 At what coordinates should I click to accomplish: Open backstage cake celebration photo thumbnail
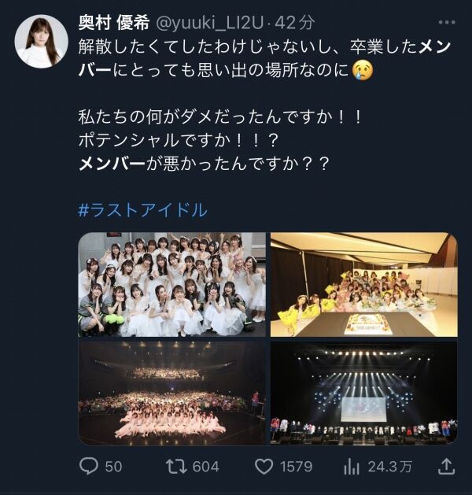coord(363,284)
